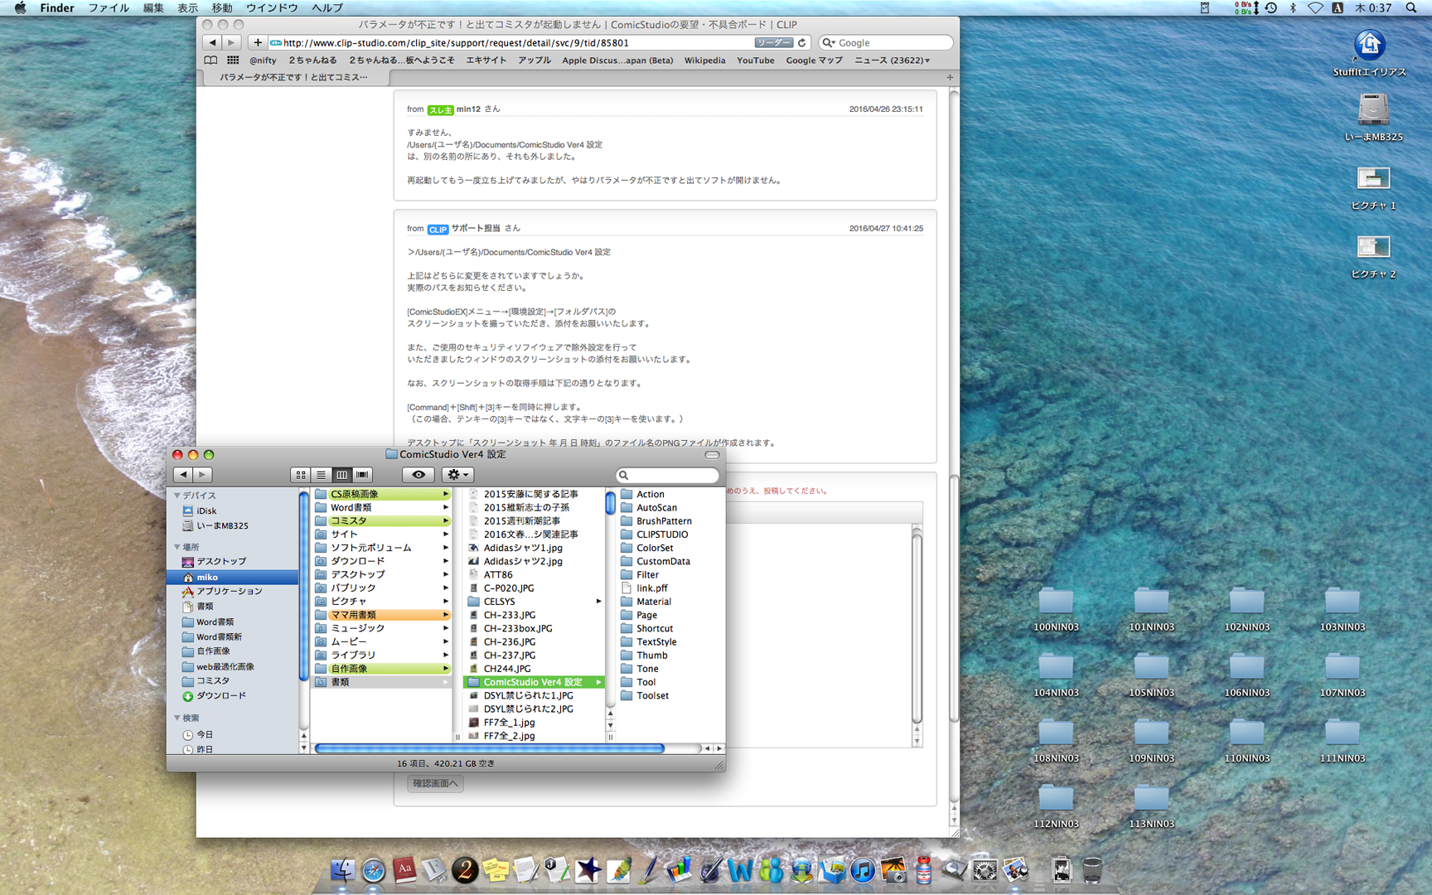Open the ファイル menu in menu bar

point(108,8)
